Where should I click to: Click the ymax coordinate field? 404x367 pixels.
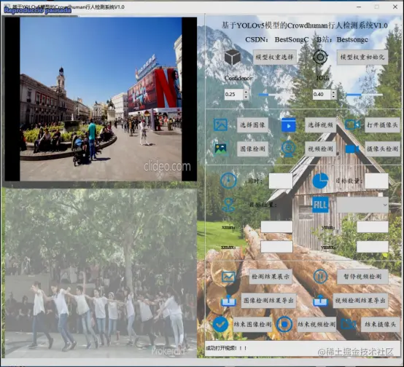coord(373,247)
